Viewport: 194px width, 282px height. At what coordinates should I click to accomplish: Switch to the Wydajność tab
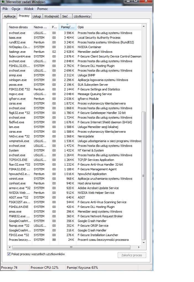[52, 16]
